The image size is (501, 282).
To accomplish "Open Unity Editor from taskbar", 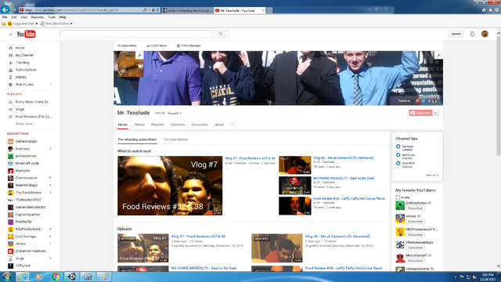I will coord(71,277).
